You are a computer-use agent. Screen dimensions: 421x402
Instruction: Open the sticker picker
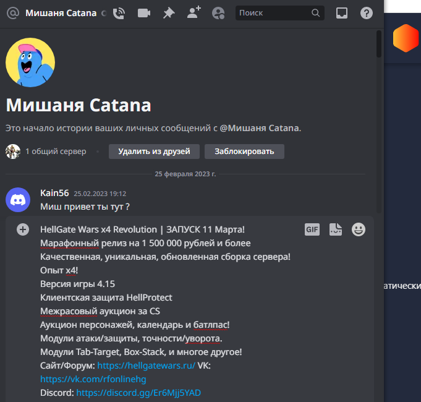tap(336, 229)
